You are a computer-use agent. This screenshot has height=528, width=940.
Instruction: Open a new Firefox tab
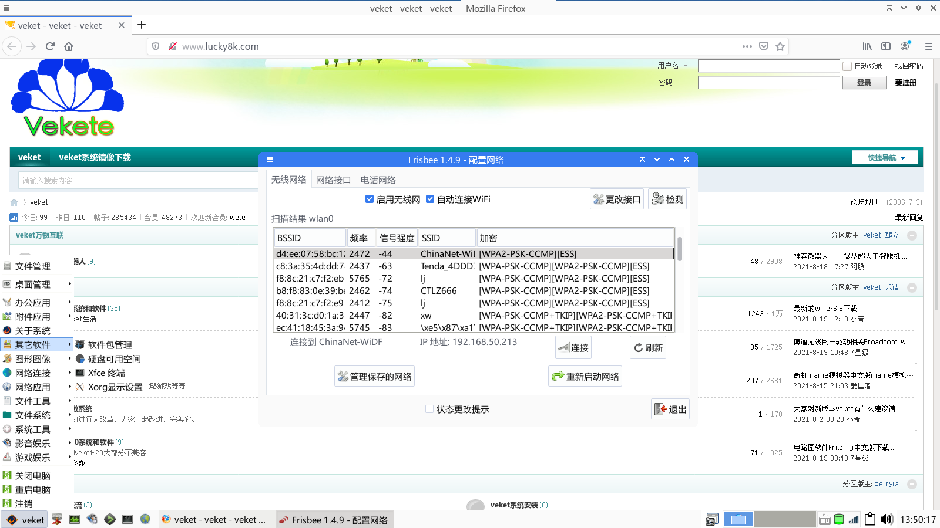click(142, 25)
